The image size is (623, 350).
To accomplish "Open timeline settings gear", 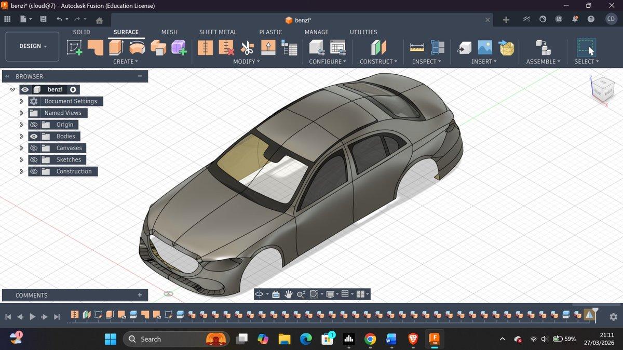I will 613,316.
